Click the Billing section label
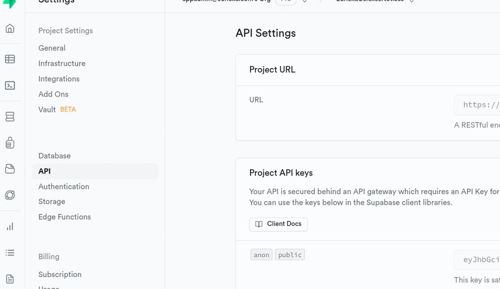The height and width of the screenshot is (289, 500). (49, 257)
